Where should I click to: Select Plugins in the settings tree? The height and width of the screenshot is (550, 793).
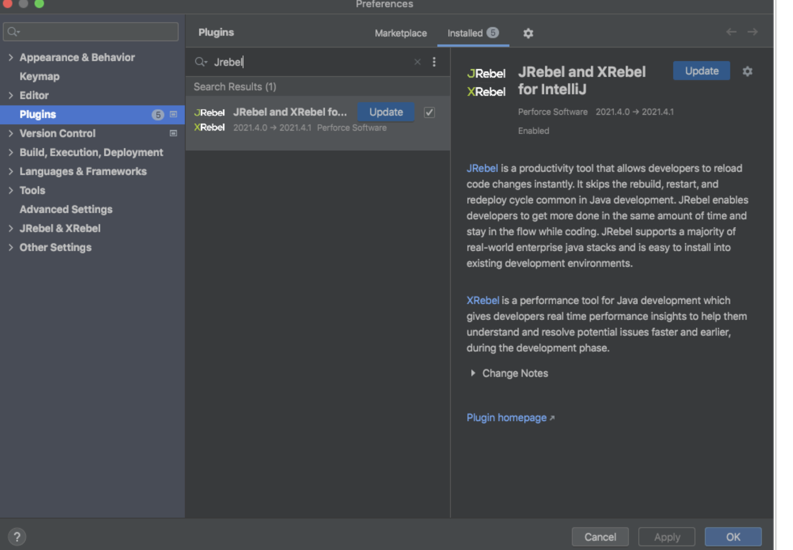click(92, 115)
